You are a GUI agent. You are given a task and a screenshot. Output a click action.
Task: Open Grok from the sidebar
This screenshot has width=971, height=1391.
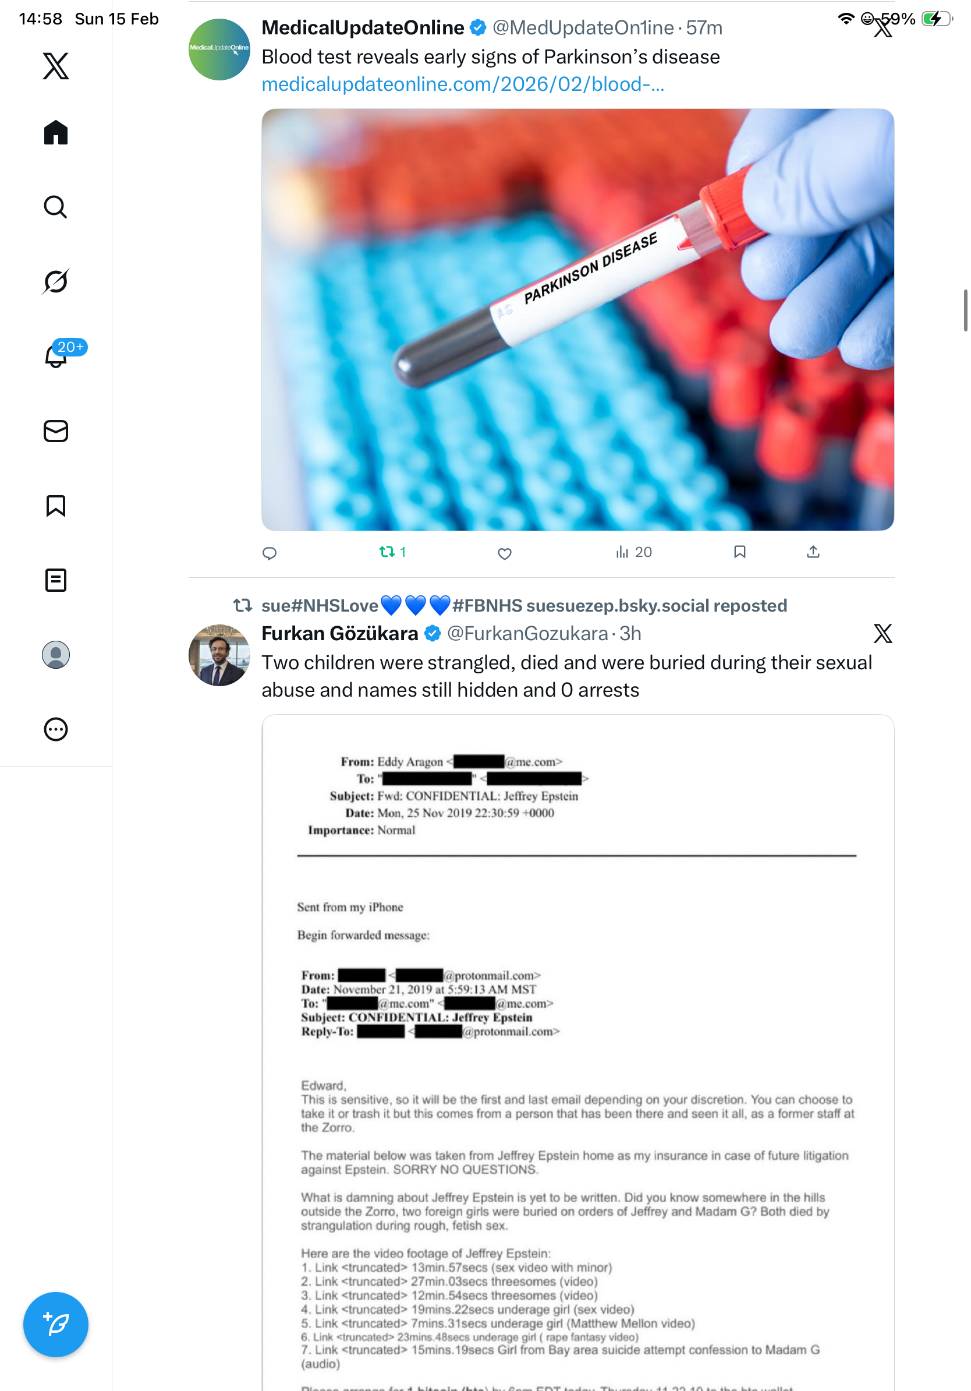(56, 281)
